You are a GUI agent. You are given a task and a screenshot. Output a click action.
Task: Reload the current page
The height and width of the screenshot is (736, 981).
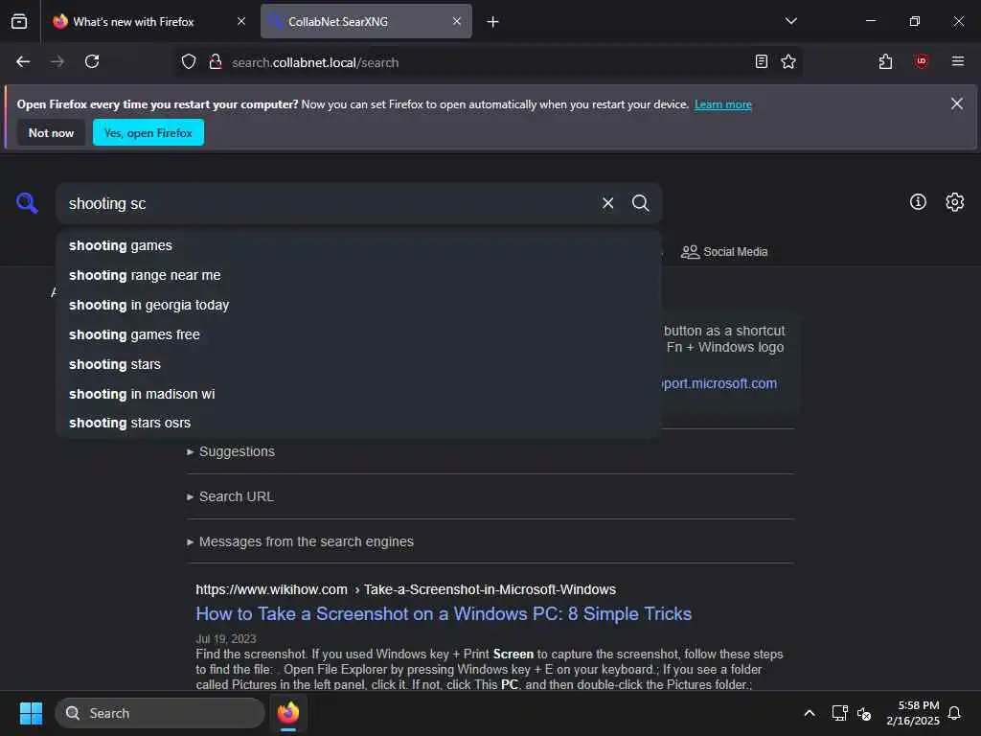(92, 61)
